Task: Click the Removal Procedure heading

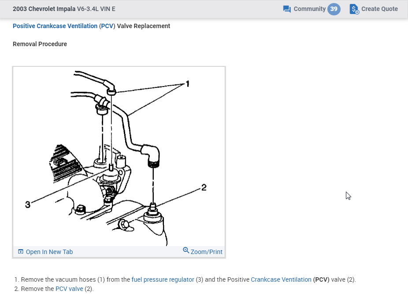Action: (40, 44)
